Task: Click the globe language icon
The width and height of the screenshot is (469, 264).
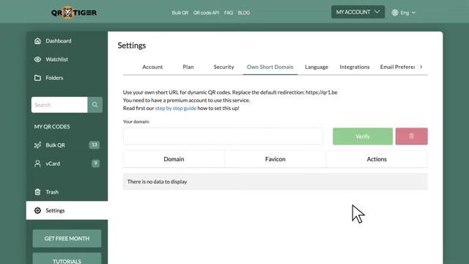Action: 395,12
